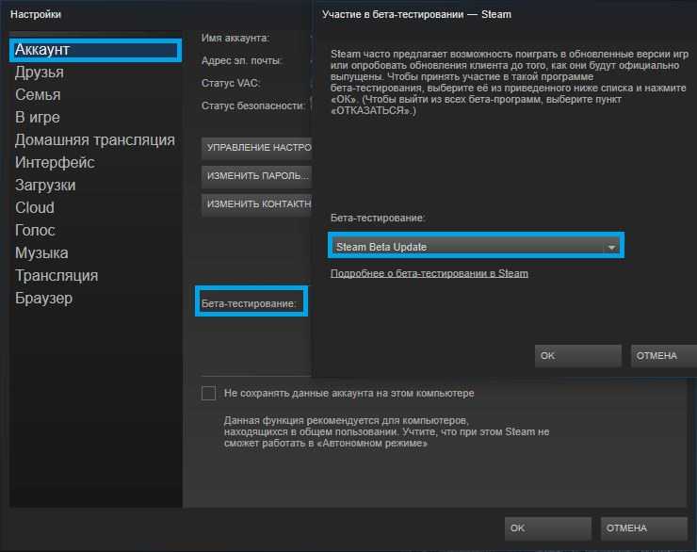This screenshot has width=697, height=552.
Task: Open Домашняя трансляция settings
Action: point(95,140)
